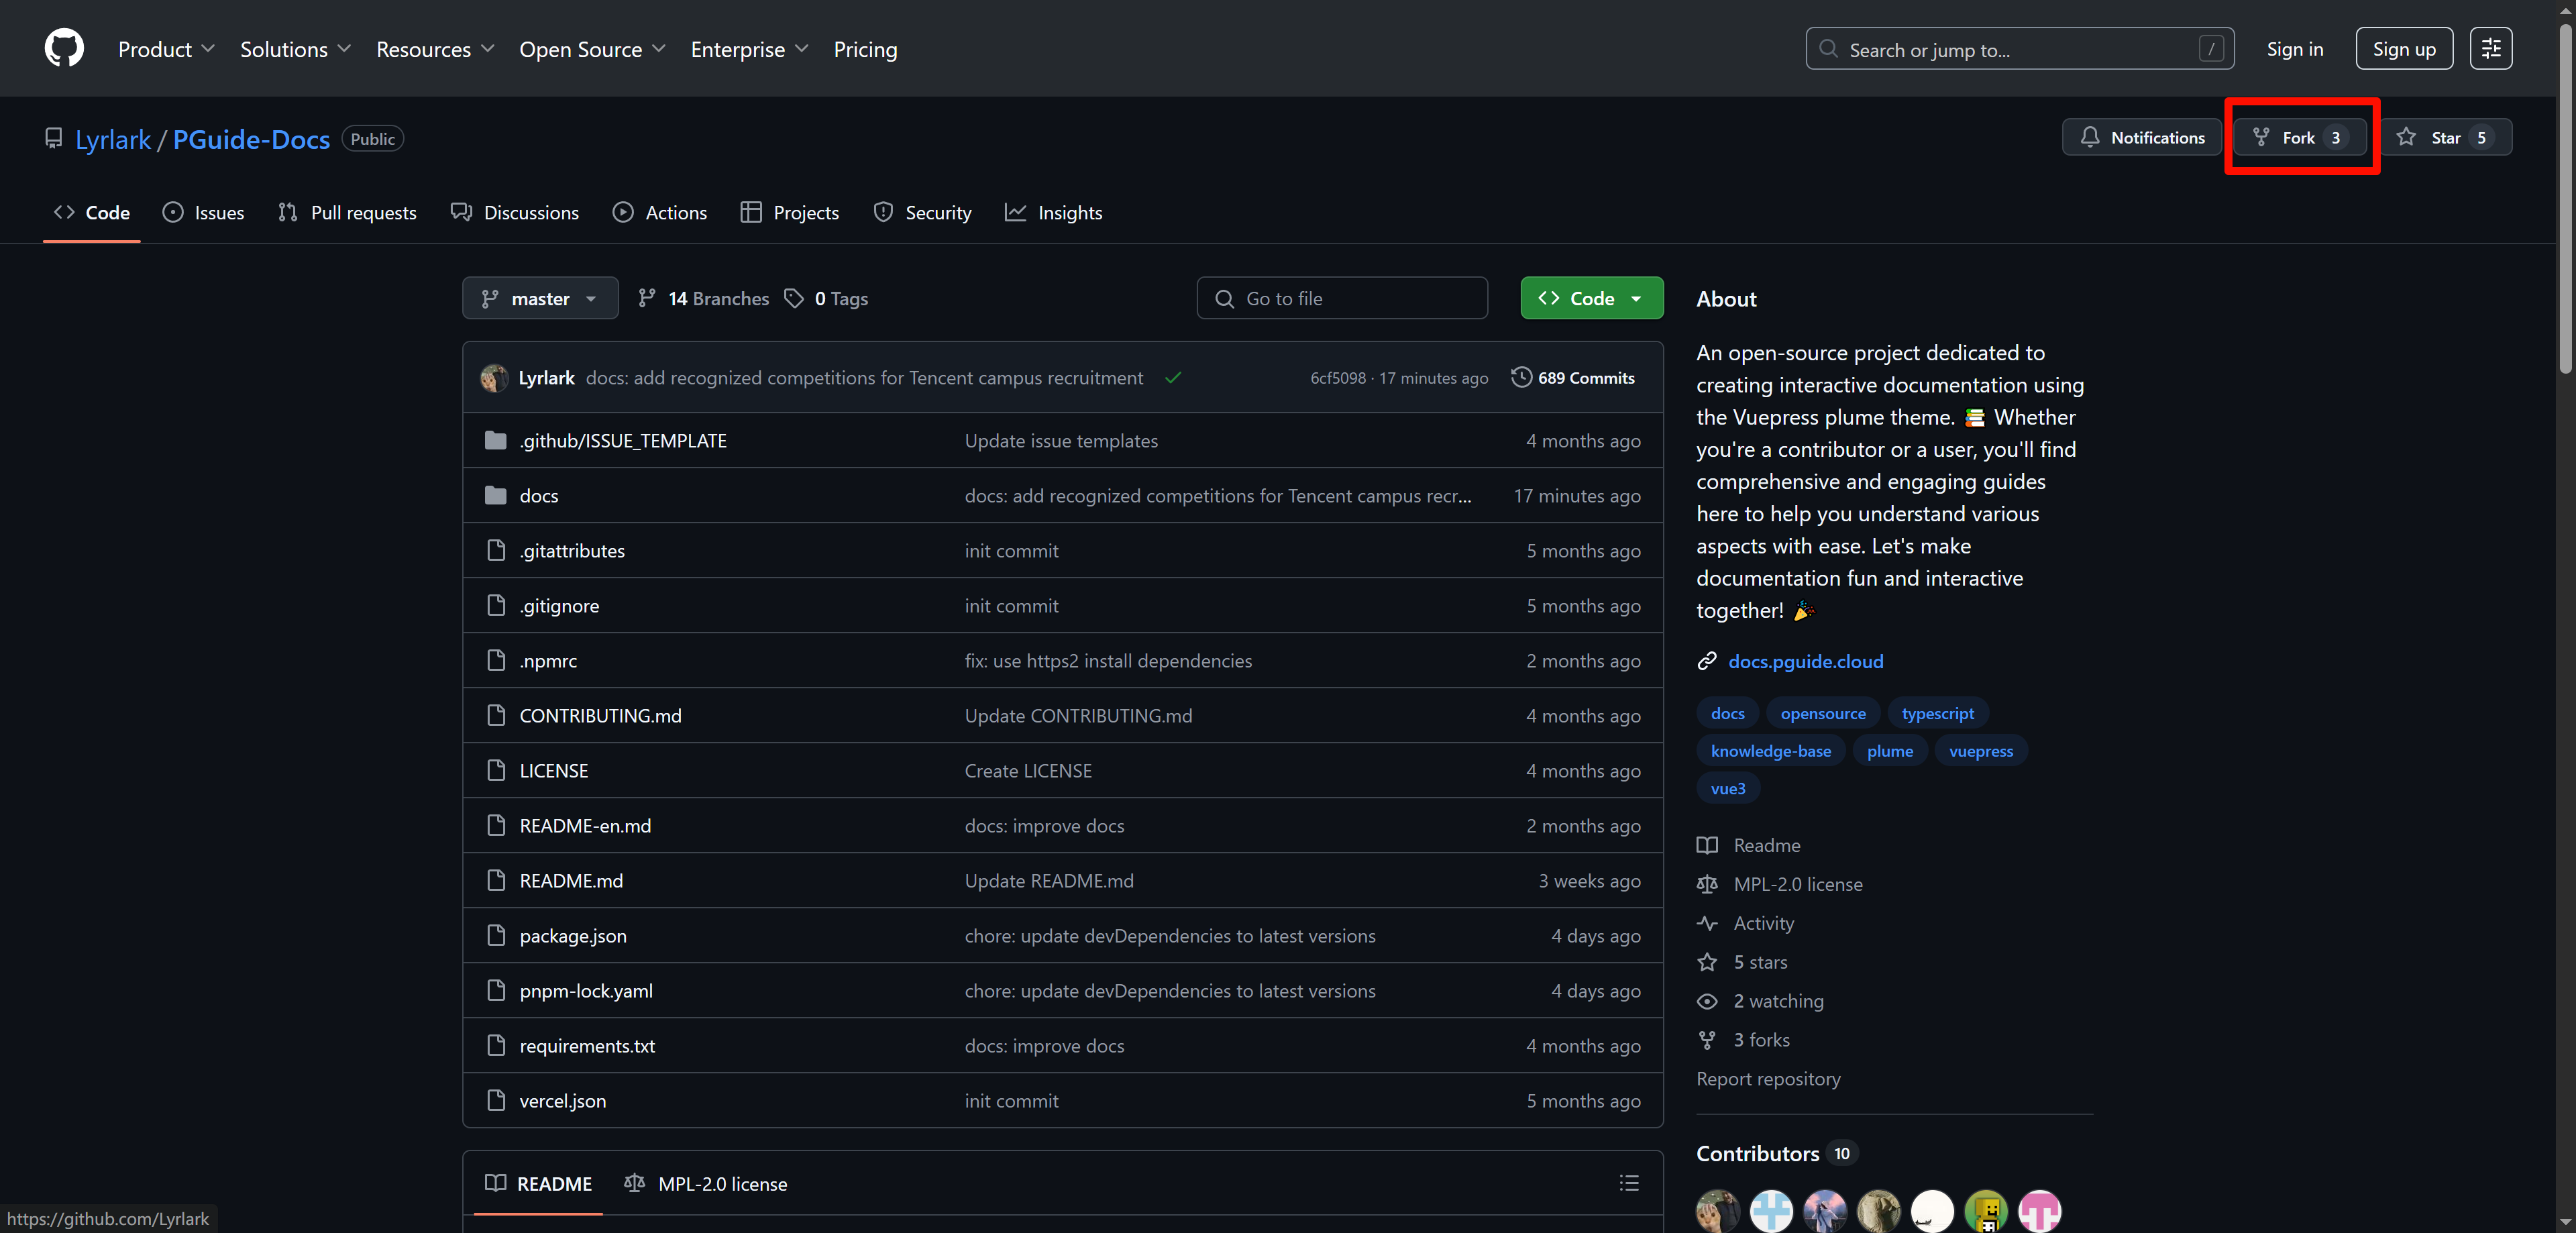The image size is (2576, 1233).
Task: Click the README outline list icon
Action: (1629, 1183)
